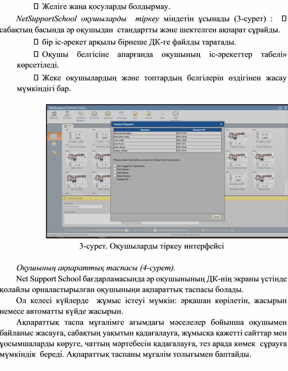Viewport: 288px width, 371px height.
Task: Tick the First Name checkbox
Action: tap(115, 169)
